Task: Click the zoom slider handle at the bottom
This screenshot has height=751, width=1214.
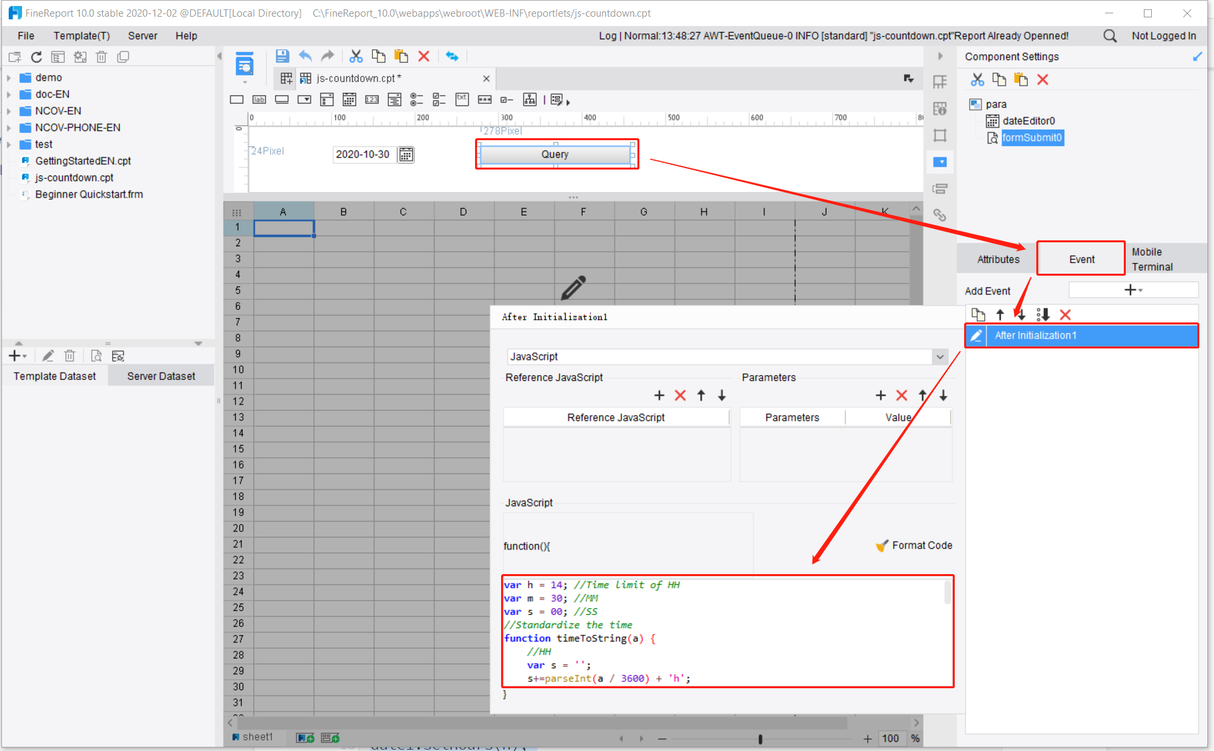Action: (x=760, y=739)
